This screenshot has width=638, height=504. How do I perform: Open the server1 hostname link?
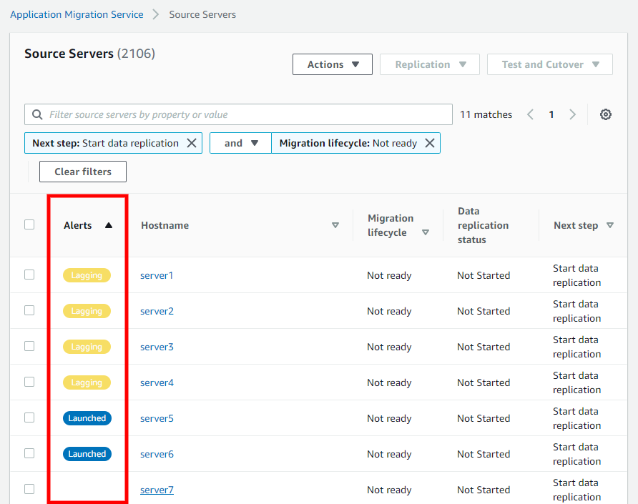[x=157, y=275]
